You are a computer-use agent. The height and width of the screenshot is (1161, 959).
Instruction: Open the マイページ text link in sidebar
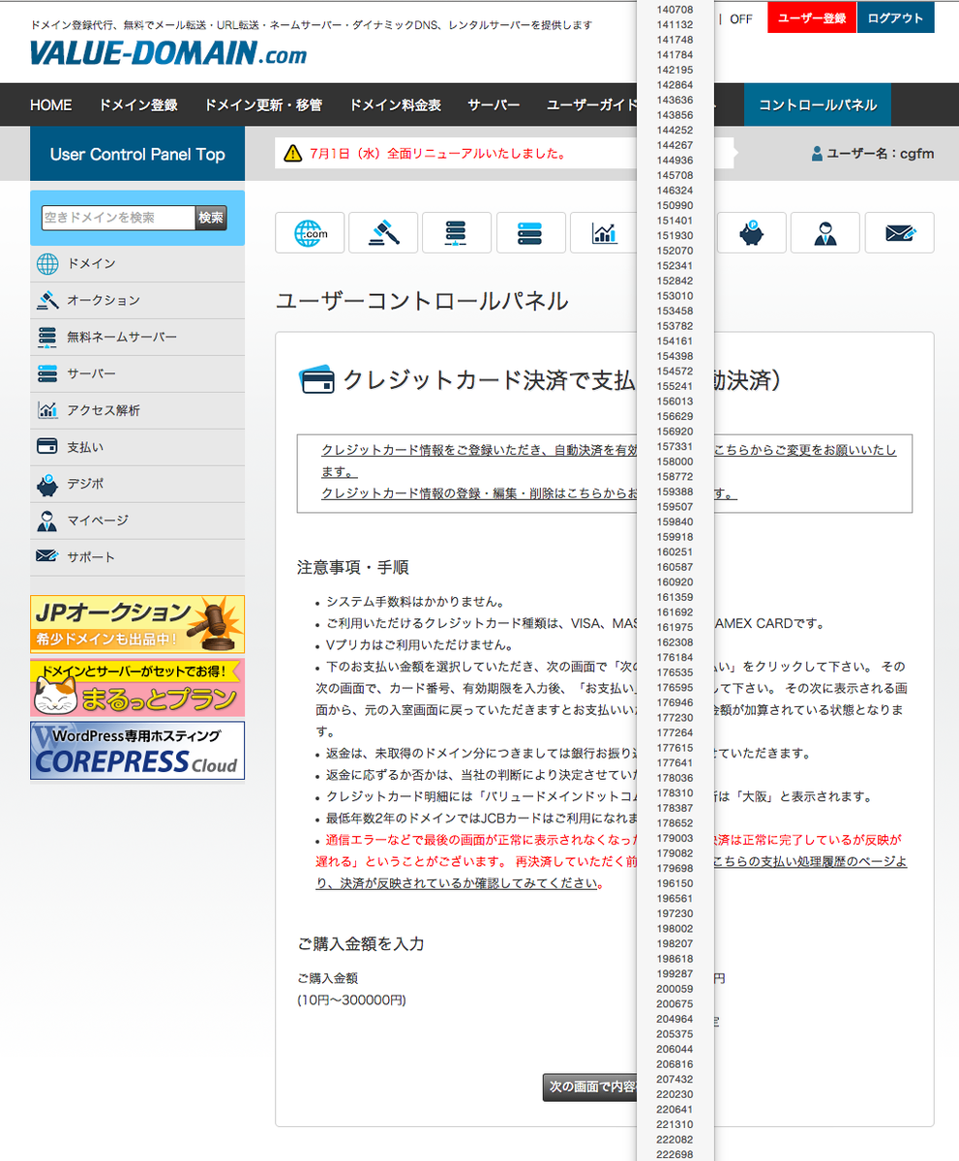[x=98, y=521]
